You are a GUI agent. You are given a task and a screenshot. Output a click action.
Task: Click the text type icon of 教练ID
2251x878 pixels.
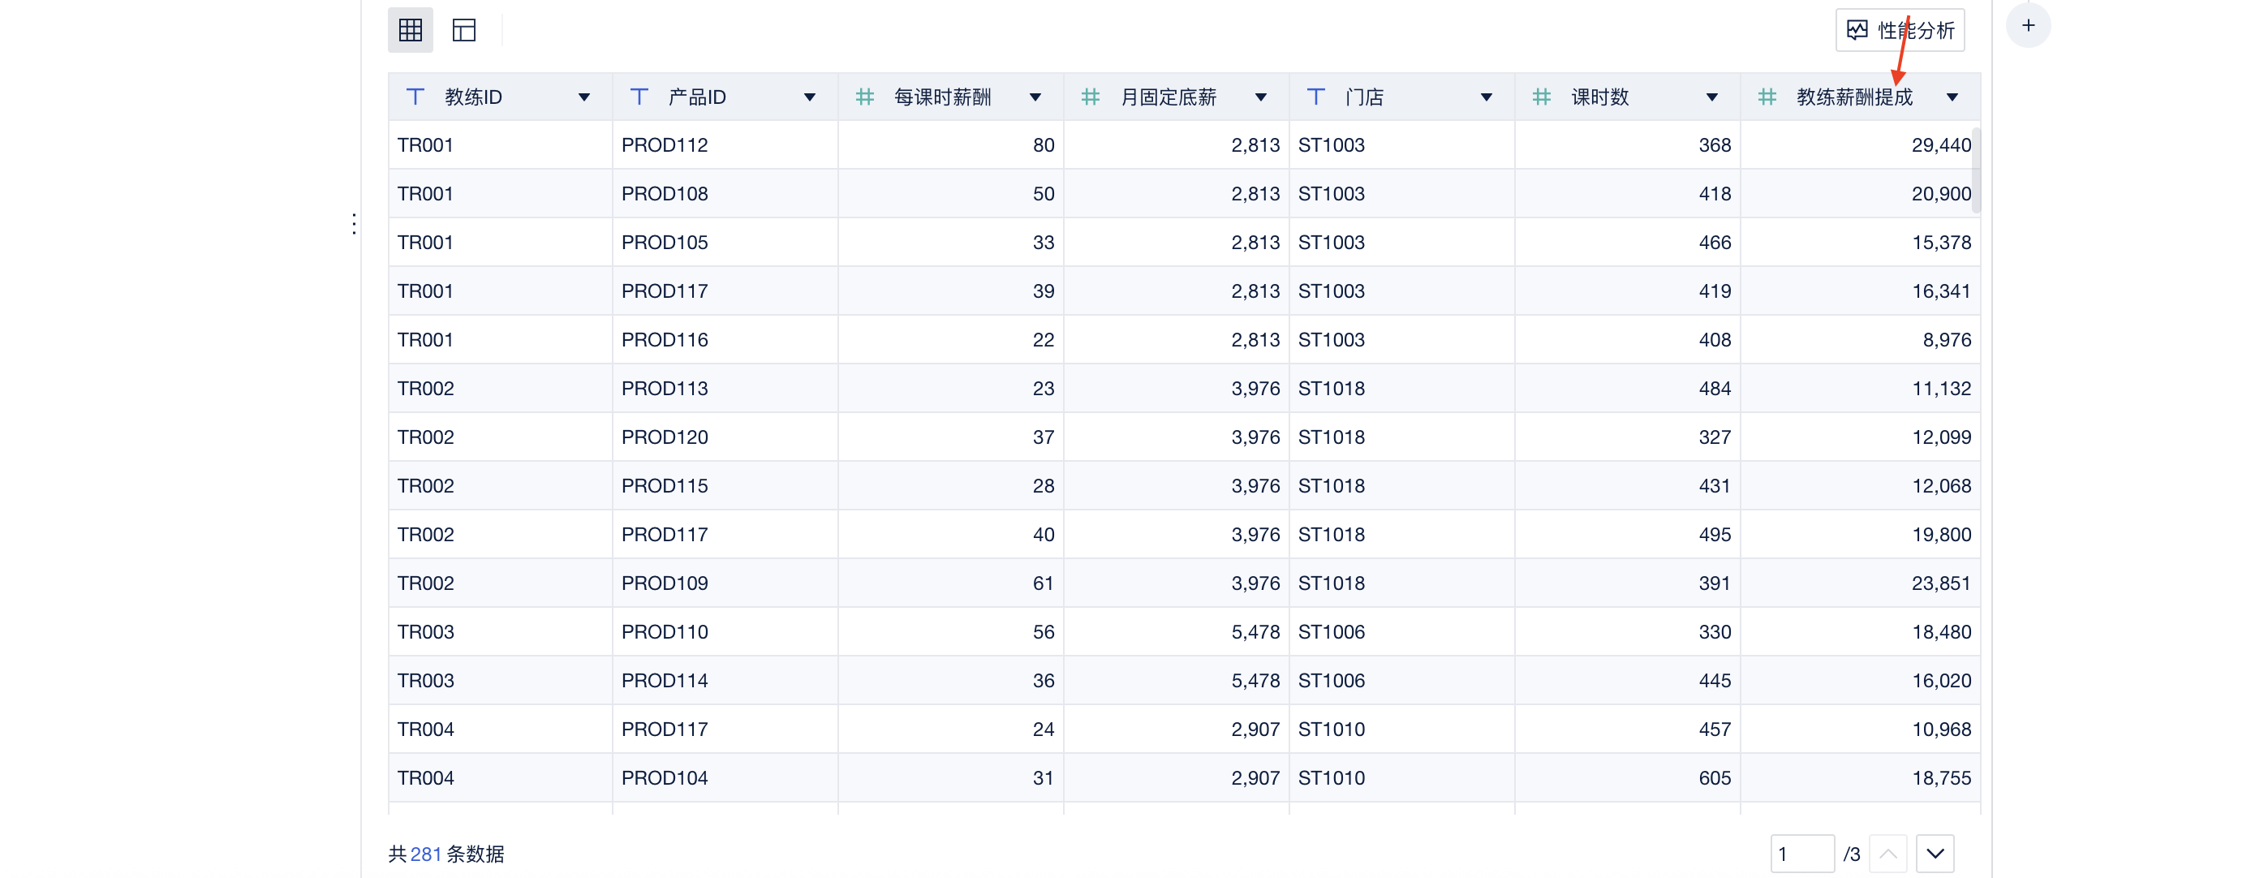click(415, 97)
